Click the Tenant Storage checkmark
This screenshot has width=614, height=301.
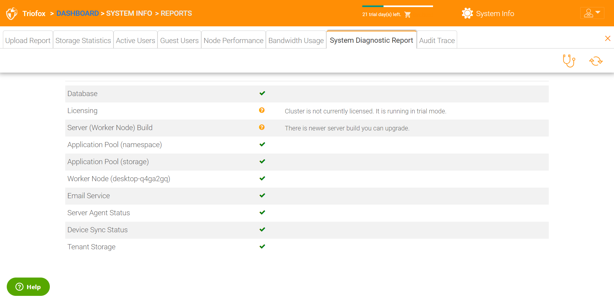point(262,246)
